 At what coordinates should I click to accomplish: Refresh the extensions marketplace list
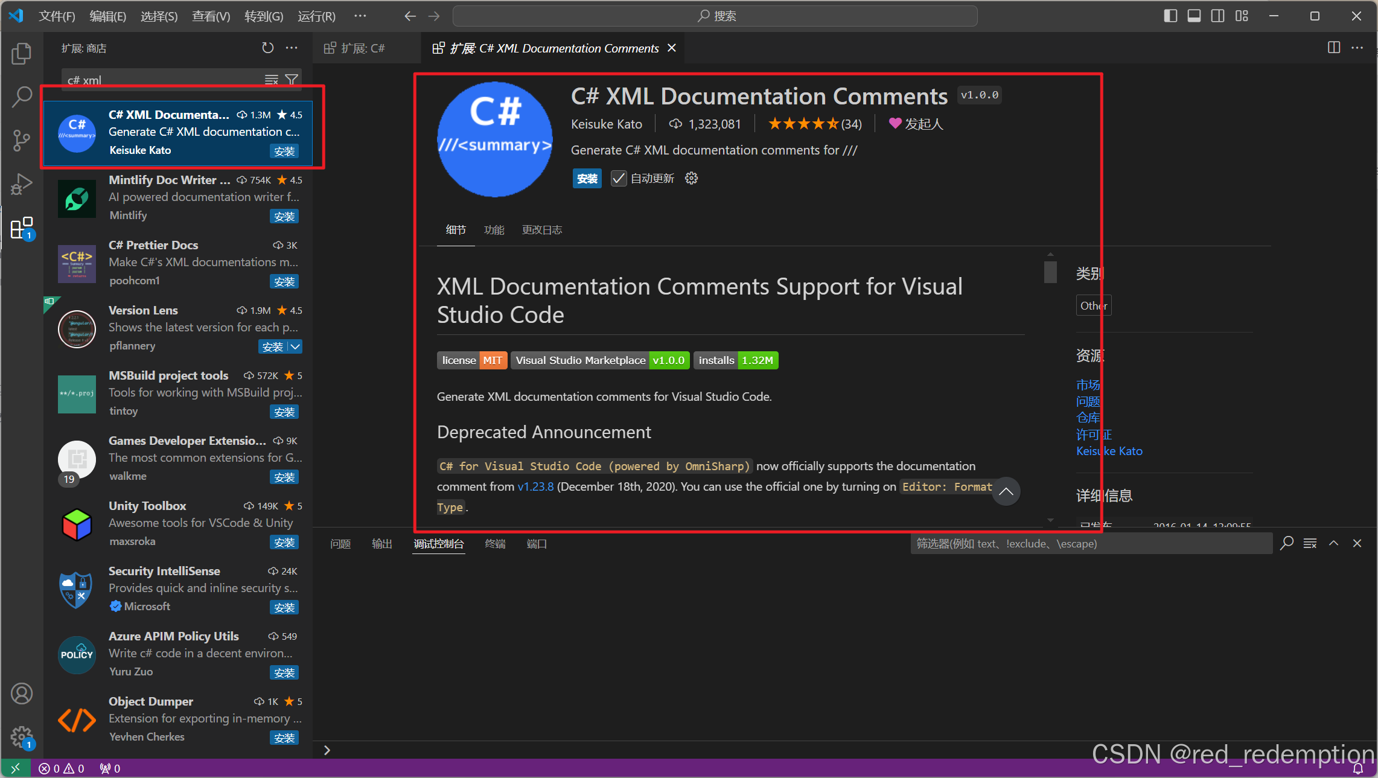[268, 48]
